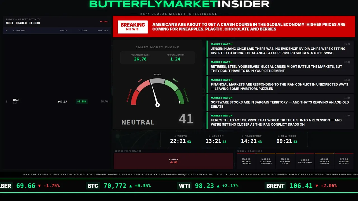Click the 24/7 Global Market Intelligence tagline

tap(179, 14)
